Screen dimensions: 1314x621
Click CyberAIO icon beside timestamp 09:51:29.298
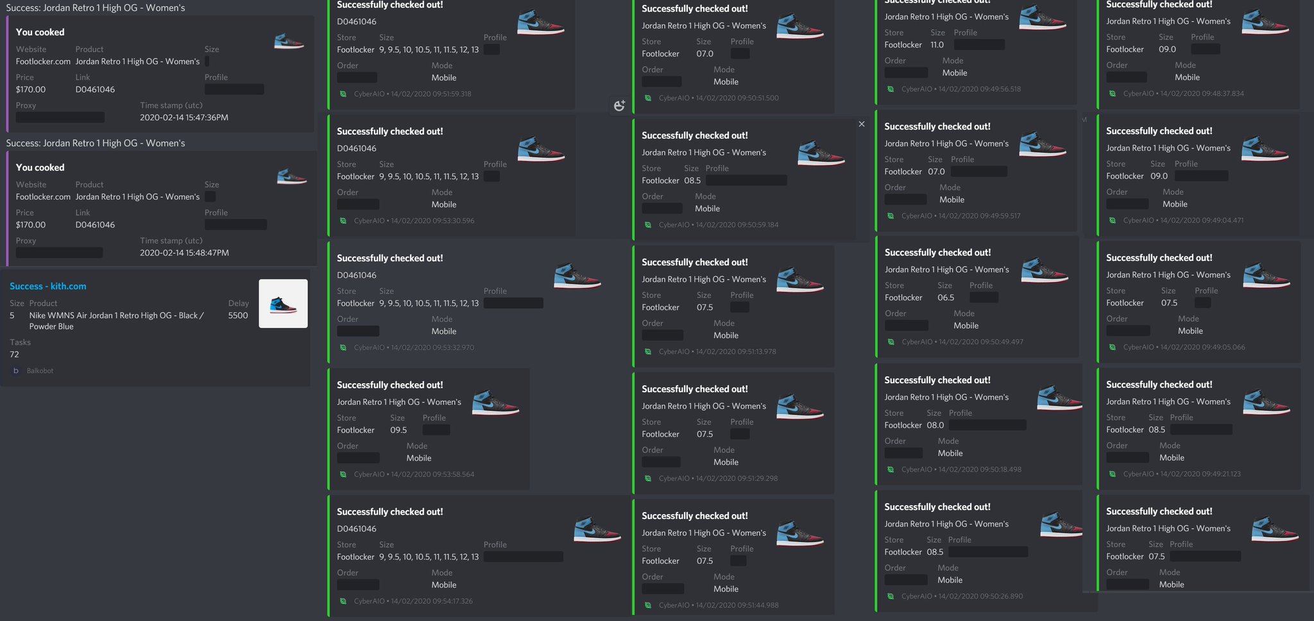click(x=648, y=479)
